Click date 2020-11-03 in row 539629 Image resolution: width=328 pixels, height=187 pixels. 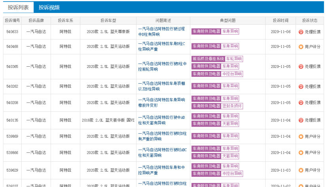(x=281, y=170)
